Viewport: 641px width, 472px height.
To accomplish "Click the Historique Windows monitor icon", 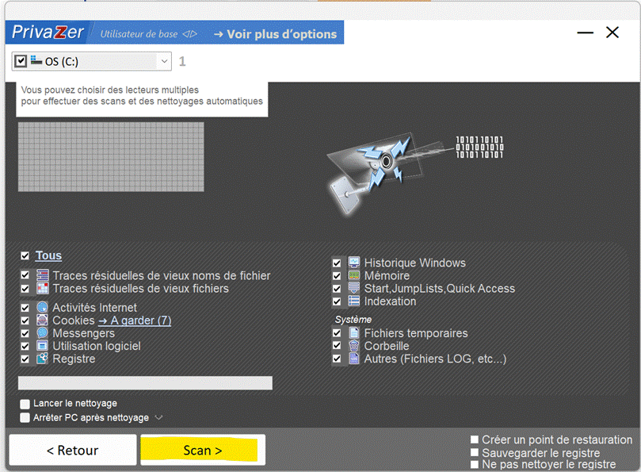I will [354, 263].
